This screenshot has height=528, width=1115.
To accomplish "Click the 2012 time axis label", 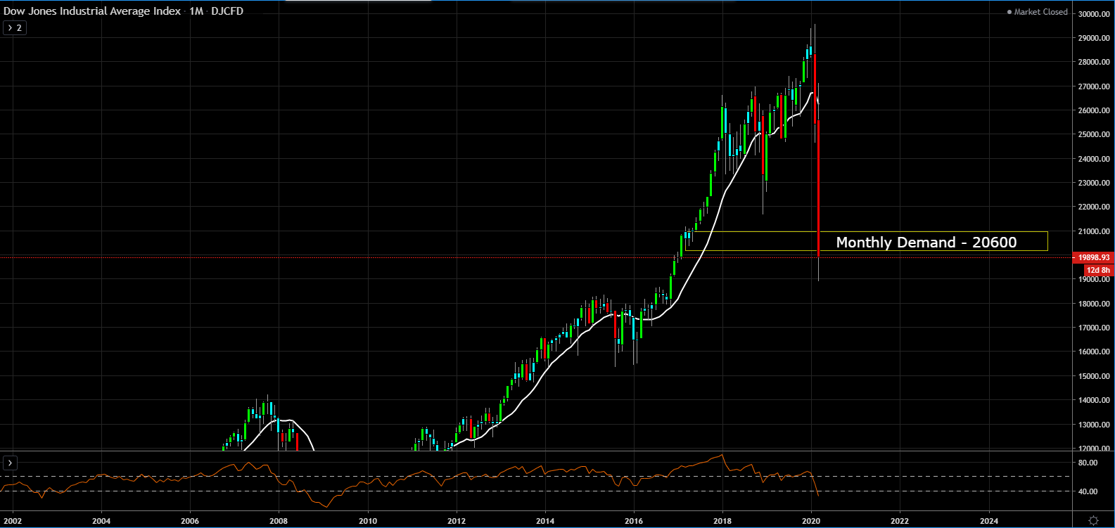I will pyautogui.click(x=457, y=521).
